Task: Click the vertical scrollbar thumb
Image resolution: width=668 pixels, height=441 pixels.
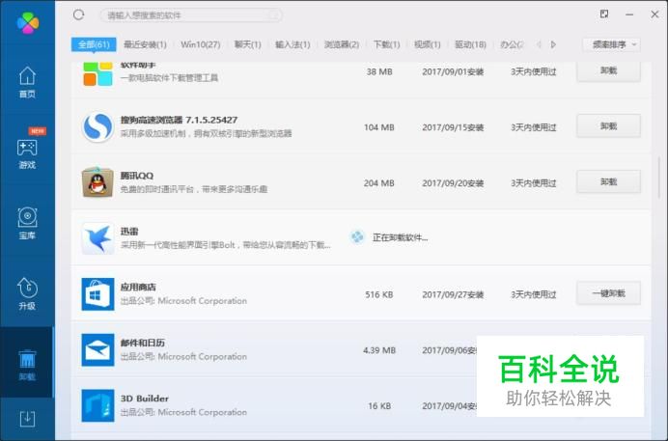Action: point(659,177)
